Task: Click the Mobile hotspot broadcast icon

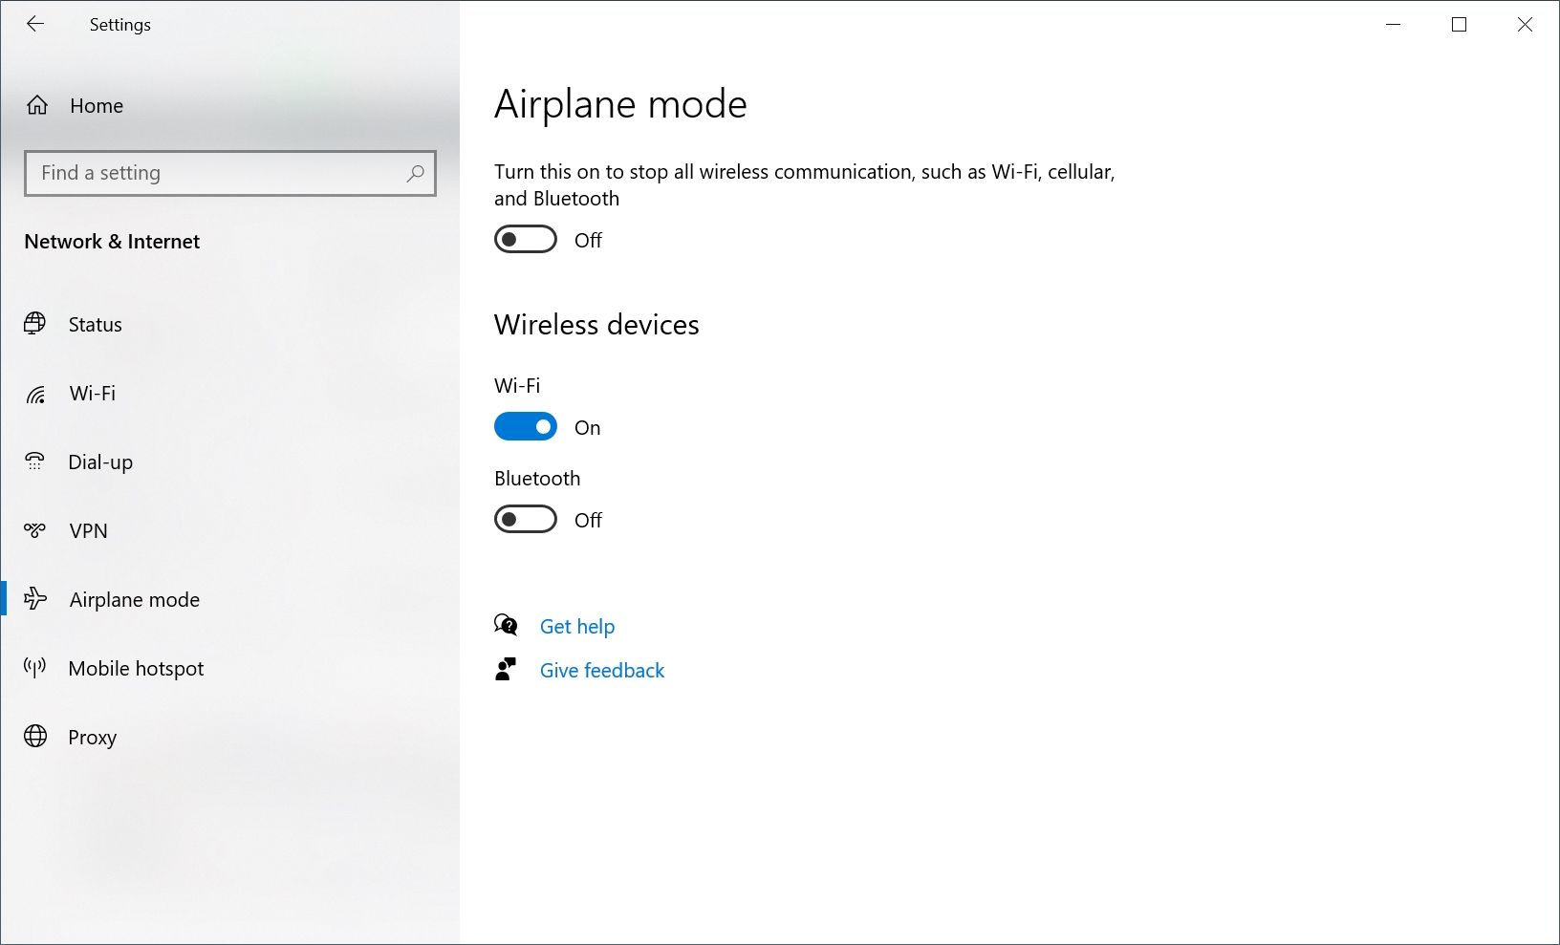Action: click(35, 668)
